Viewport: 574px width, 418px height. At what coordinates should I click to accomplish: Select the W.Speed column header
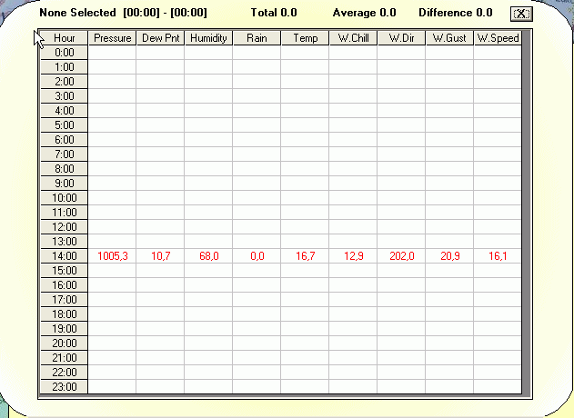click(x=498, y=38)
